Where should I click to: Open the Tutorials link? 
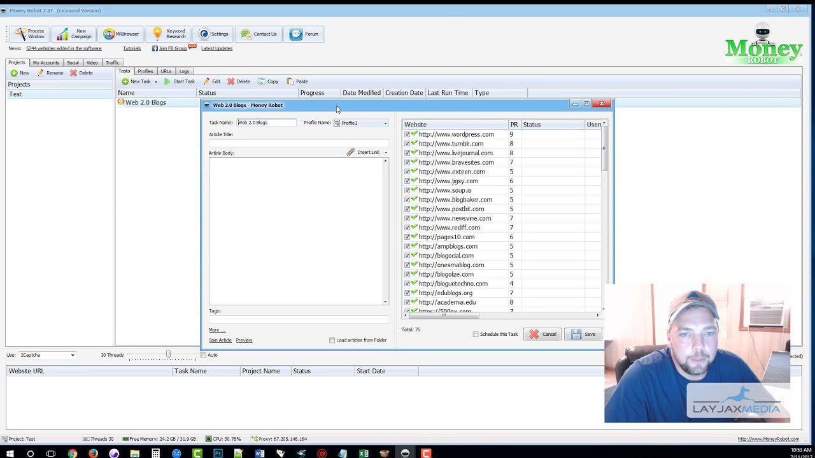tap(132, 48)
